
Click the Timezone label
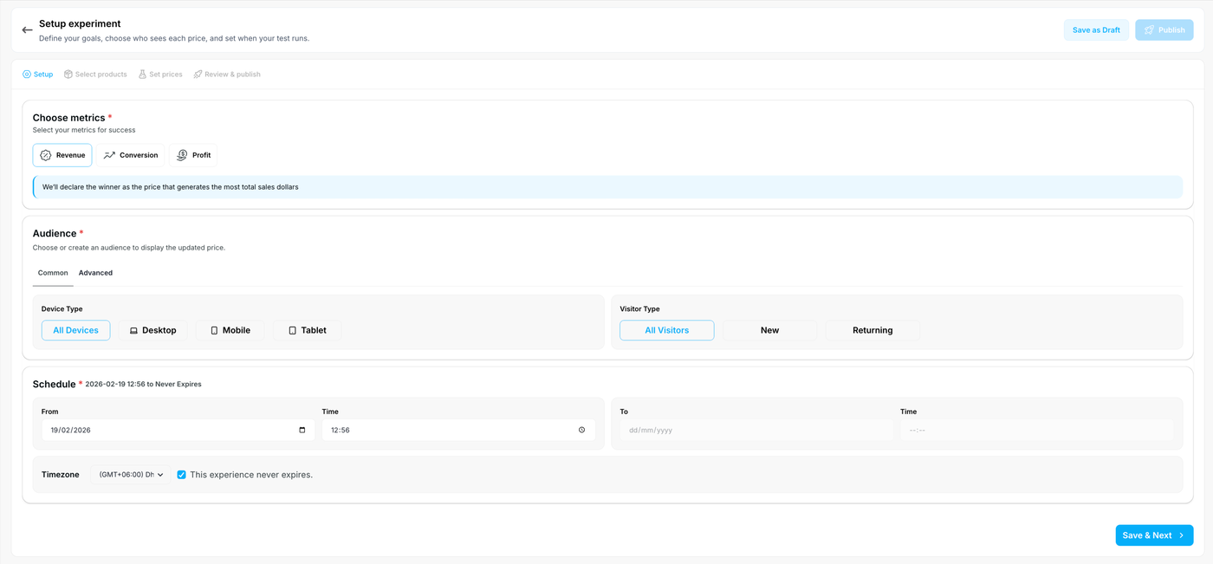pos(61,475)
